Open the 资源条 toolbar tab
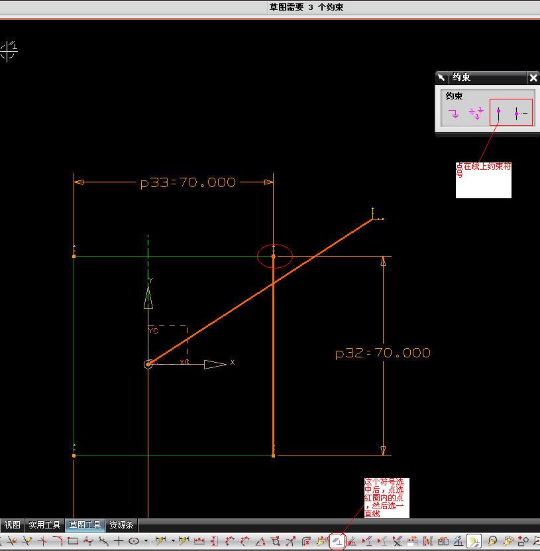This screenshot has height=551, width=540. [x=121, y=525]
